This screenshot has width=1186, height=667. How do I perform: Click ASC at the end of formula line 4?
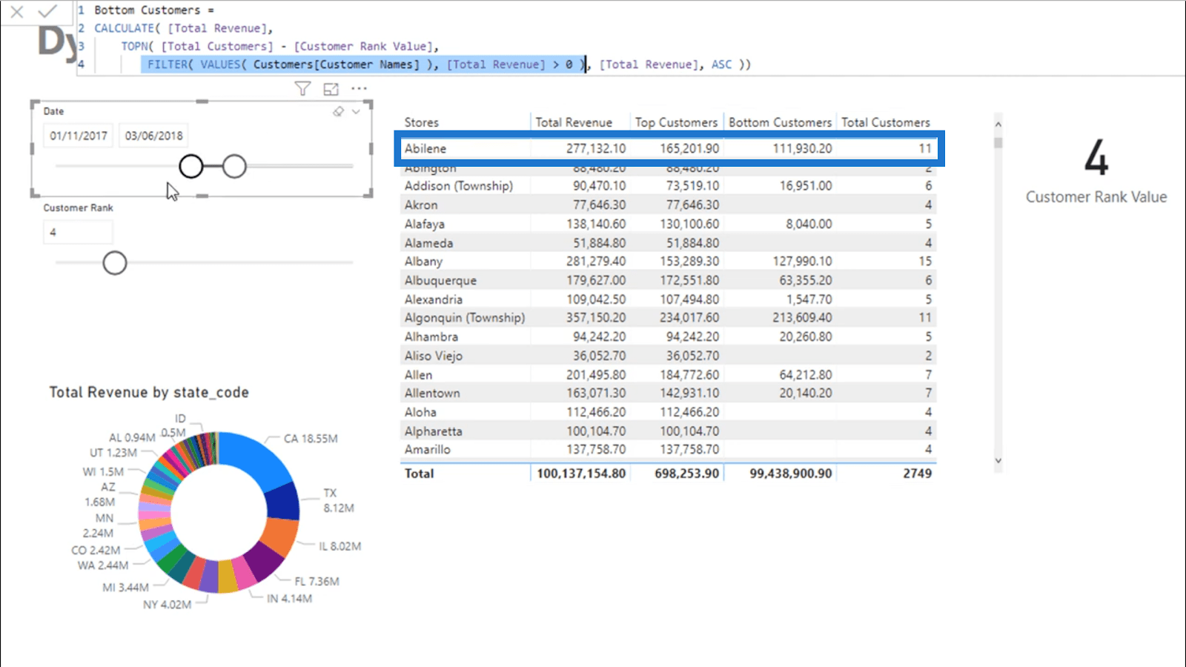pos(721,64)
